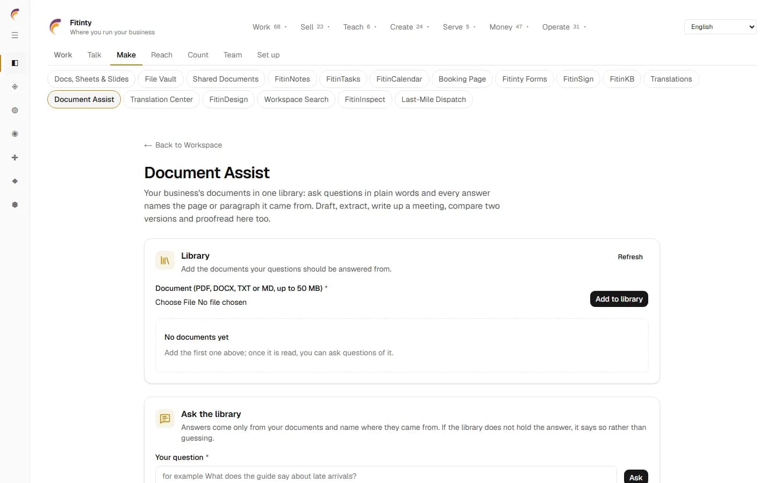Open the Booking Page pill
The height and width of the screenshot is (483, 774).
(462, 79)
